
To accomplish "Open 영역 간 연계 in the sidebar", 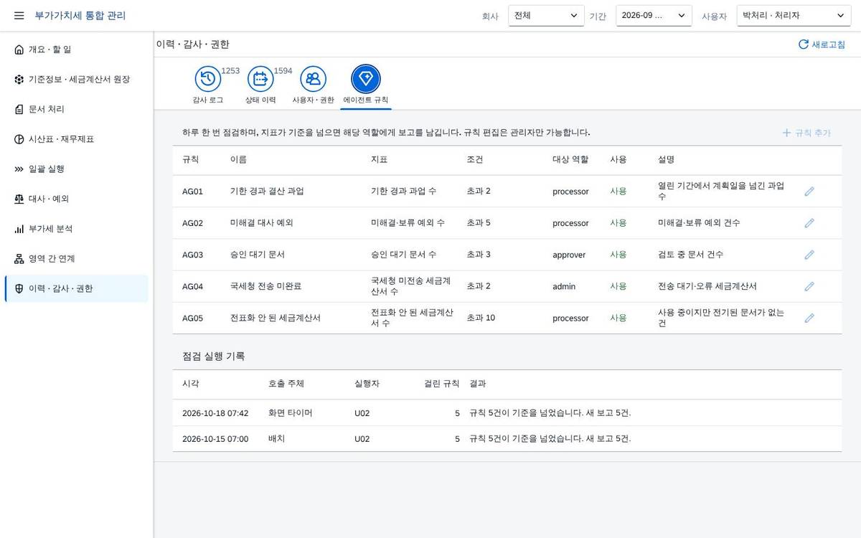I will (77, 259).
